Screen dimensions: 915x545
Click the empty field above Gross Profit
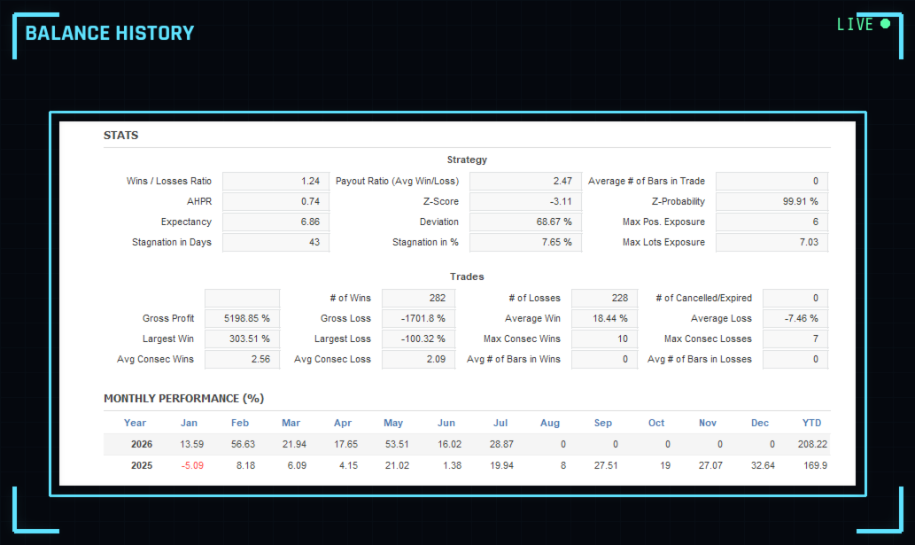coord(242,298)
